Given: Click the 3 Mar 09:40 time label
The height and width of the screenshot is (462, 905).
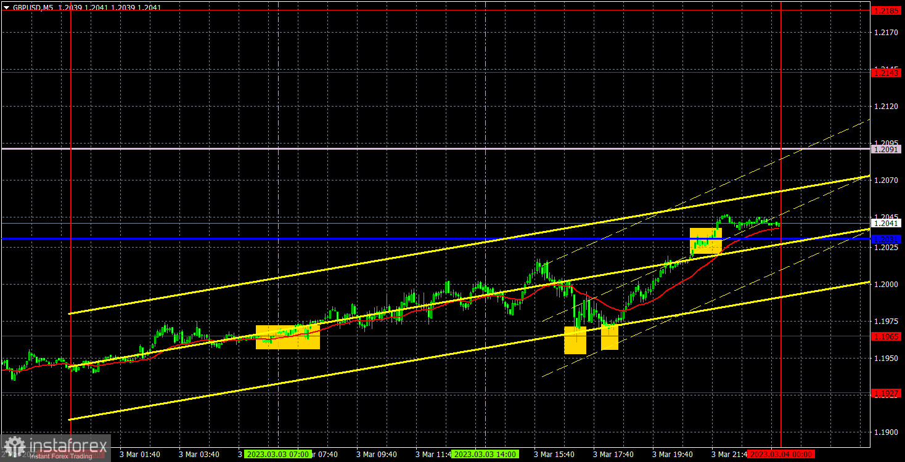Looking at the screenshot, I should pyautogui.click(x=377, y=454).
